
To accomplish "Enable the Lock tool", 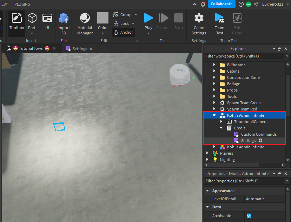I will (x=121, y=23).
